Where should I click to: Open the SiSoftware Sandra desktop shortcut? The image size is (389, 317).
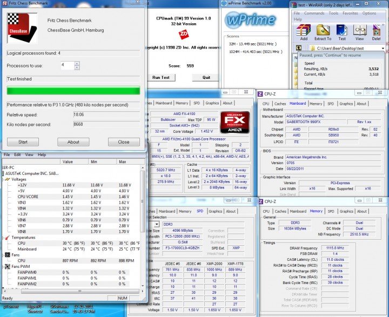(59, 309)
